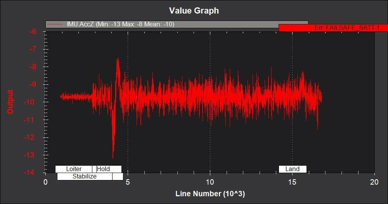
Task: Click the Line Number (10^3) axis label
Action: [x=210, y=194]
